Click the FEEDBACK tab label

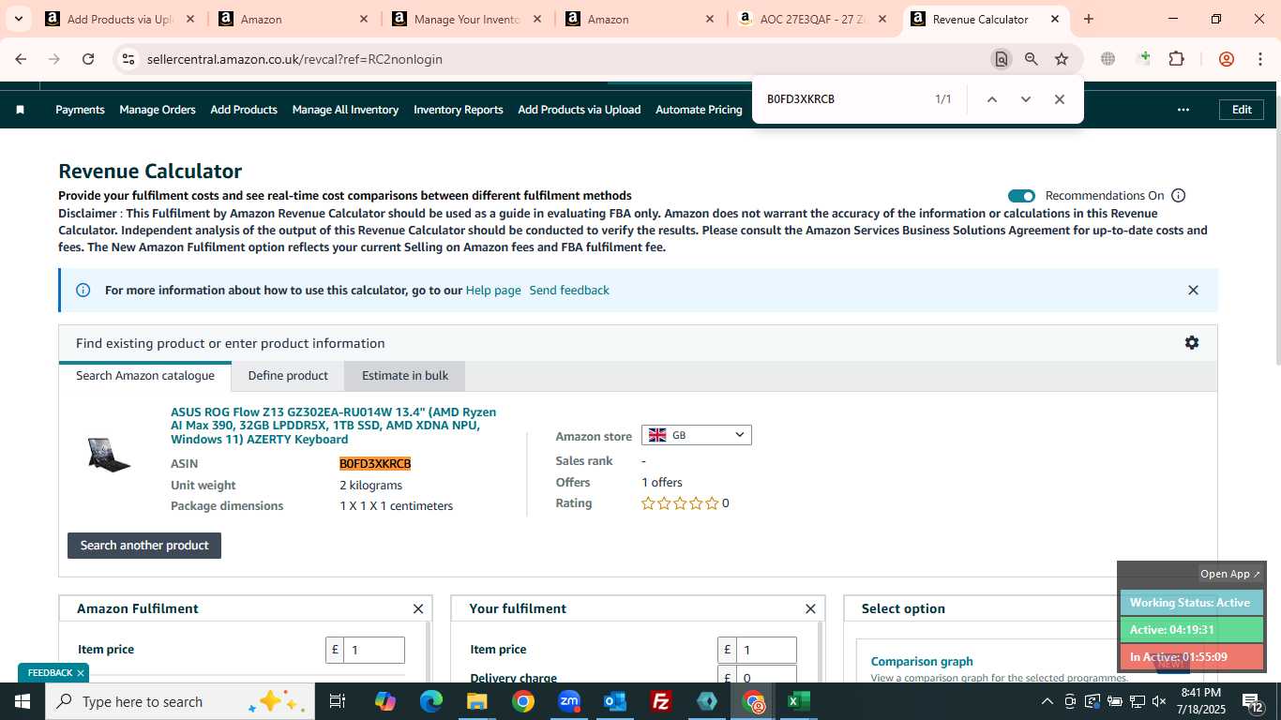coord(50,673)
